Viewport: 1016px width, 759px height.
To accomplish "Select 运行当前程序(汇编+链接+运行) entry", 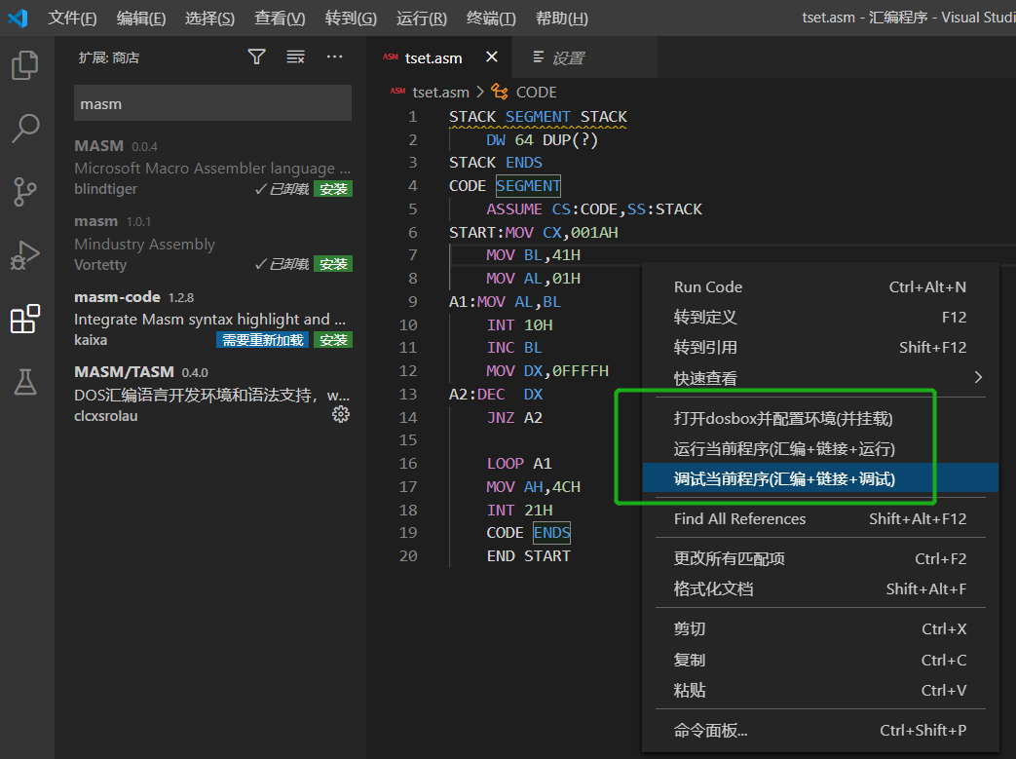I will click(819, 448).
